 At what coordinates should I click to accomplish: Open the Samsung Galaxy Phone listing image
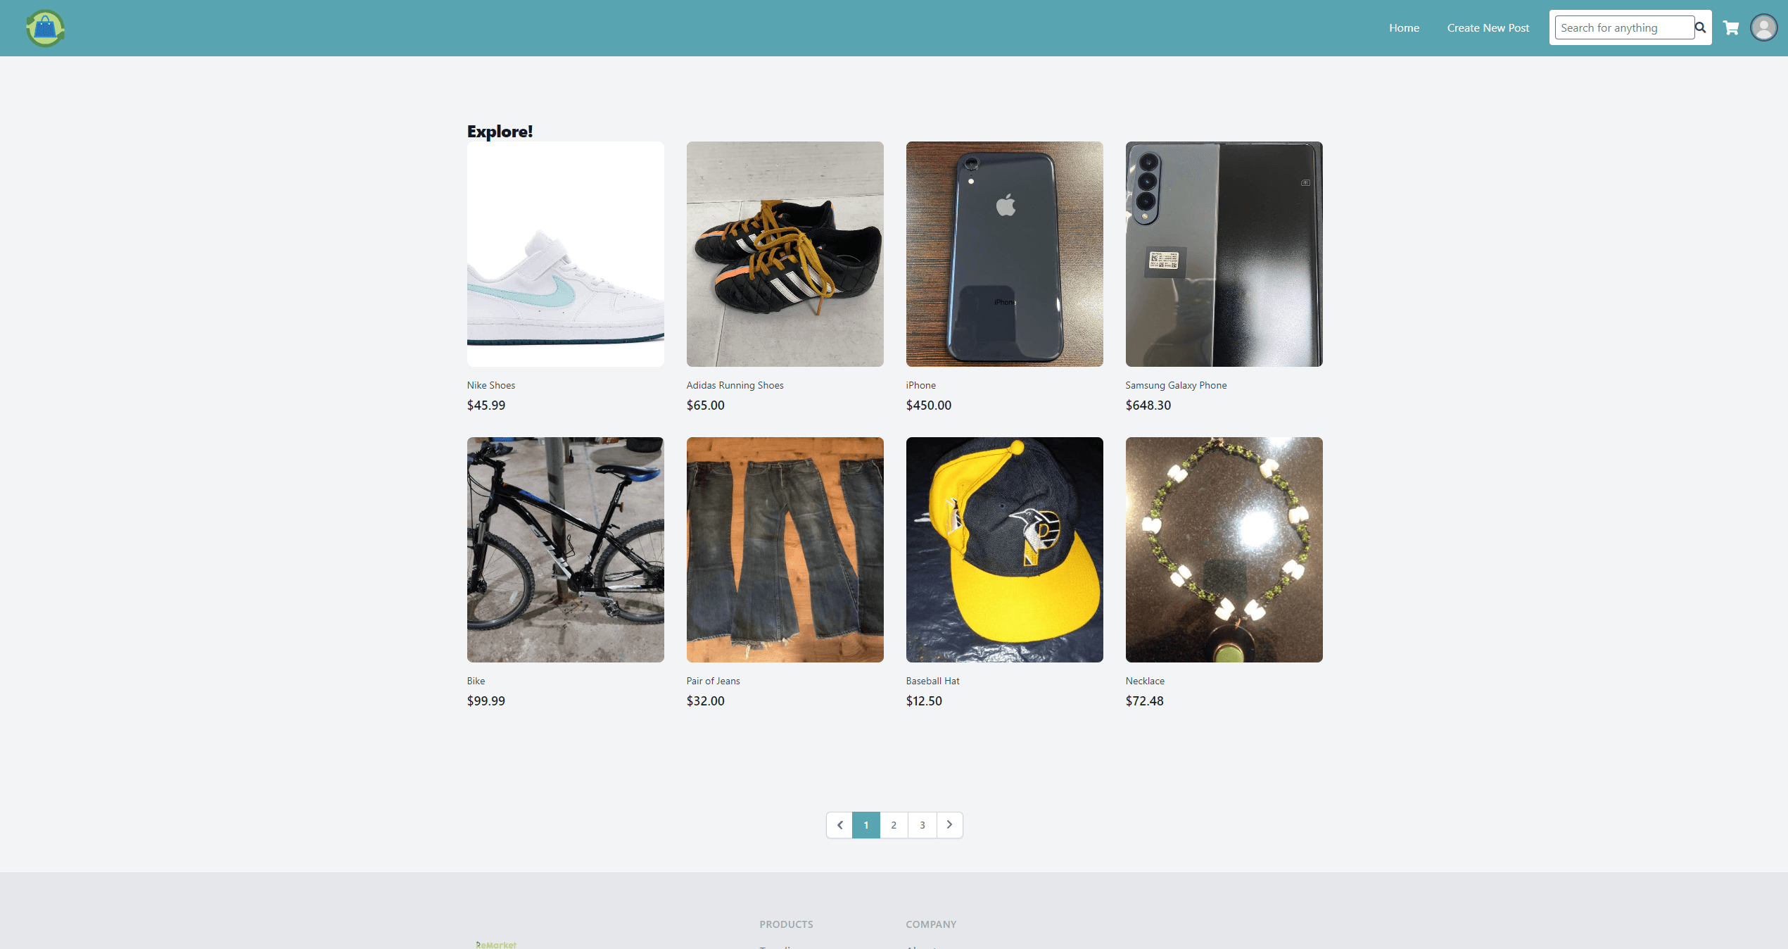[1224, 254]
